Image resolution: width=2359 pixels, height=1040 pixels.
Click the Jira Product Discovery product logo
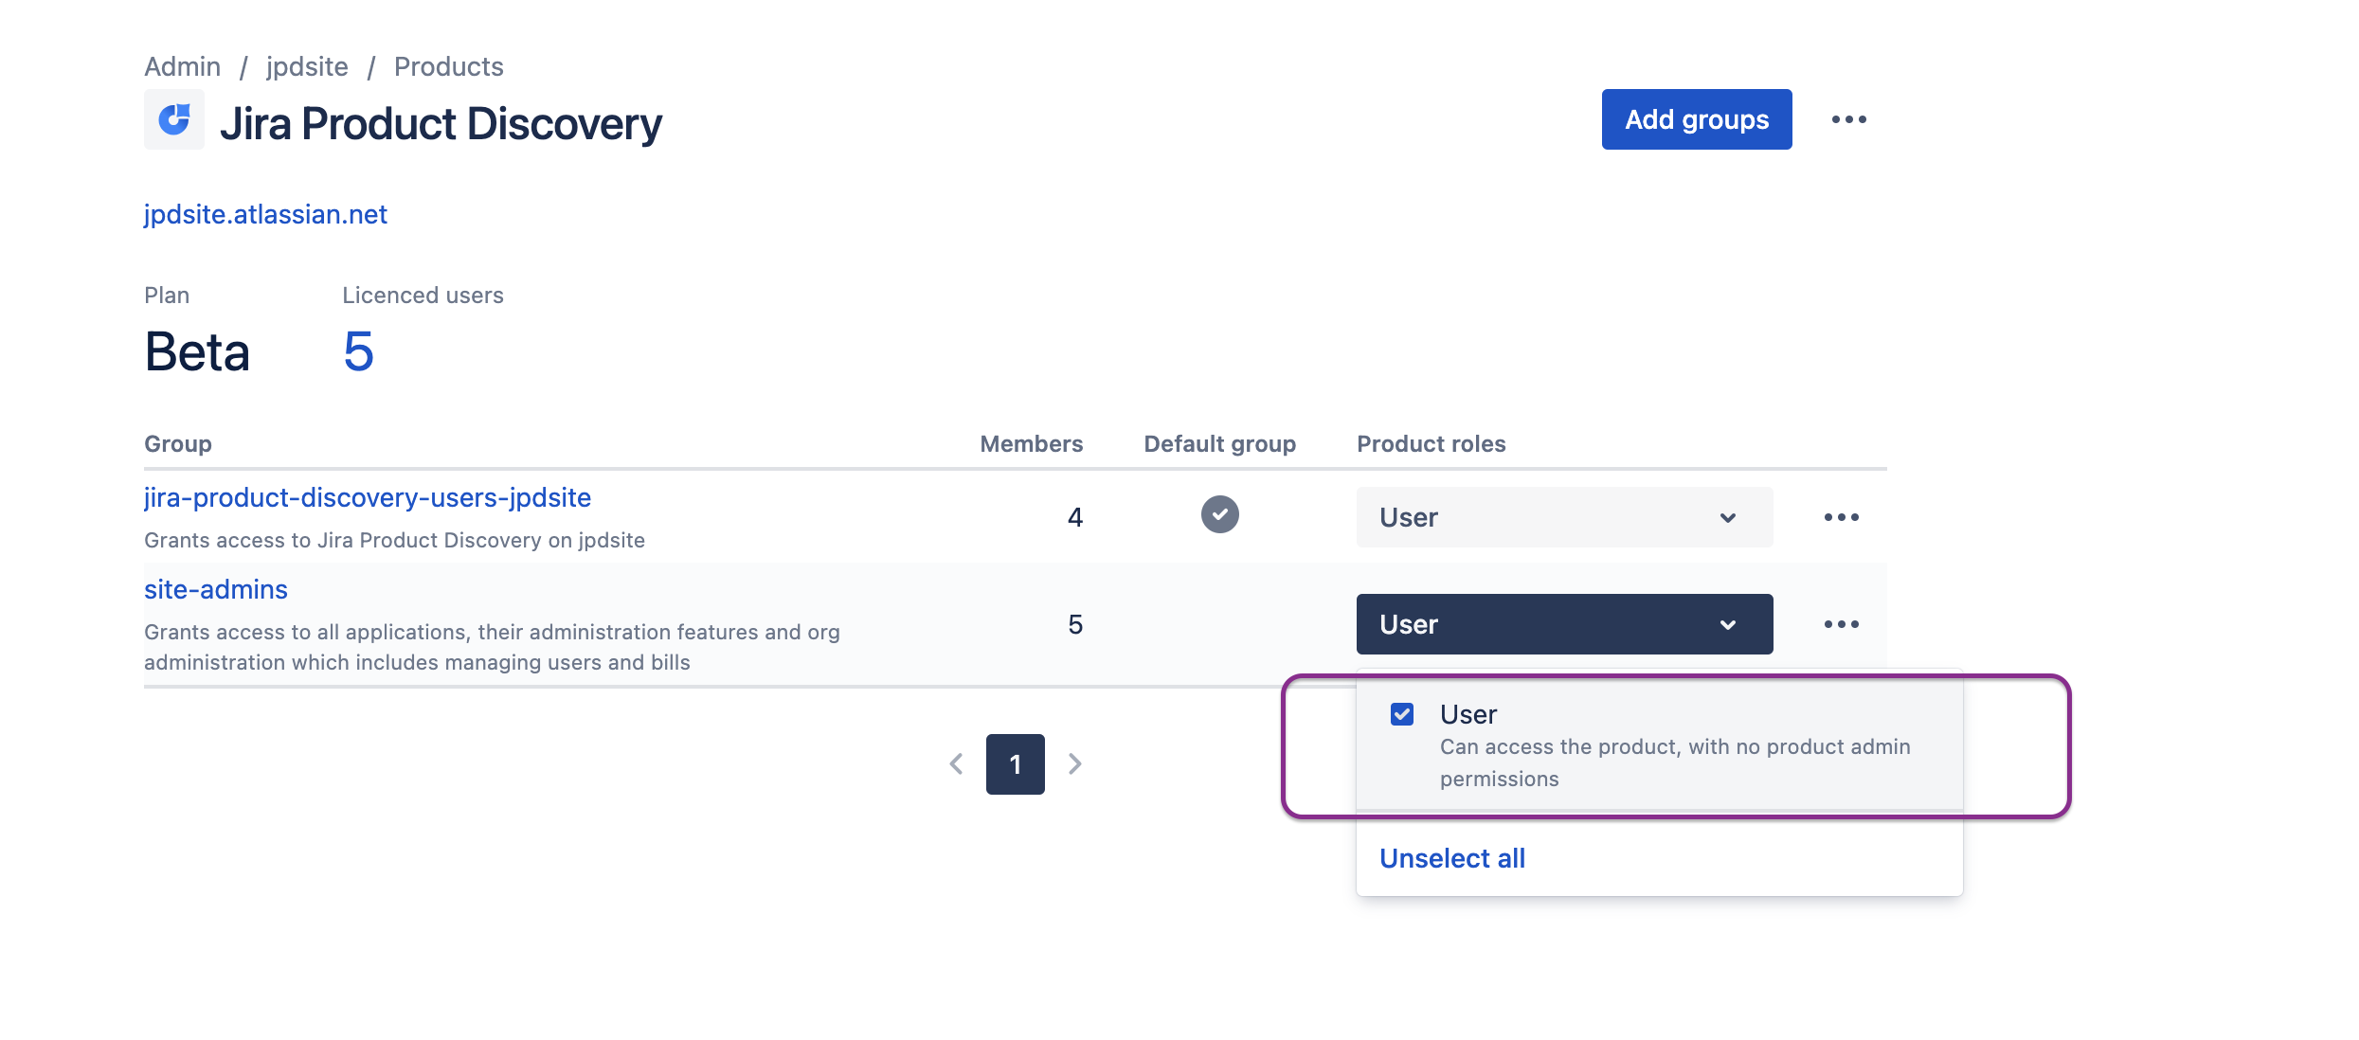coord(174,119)
